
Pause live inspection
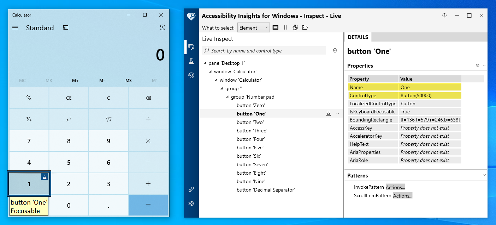(x=285, y=27)
